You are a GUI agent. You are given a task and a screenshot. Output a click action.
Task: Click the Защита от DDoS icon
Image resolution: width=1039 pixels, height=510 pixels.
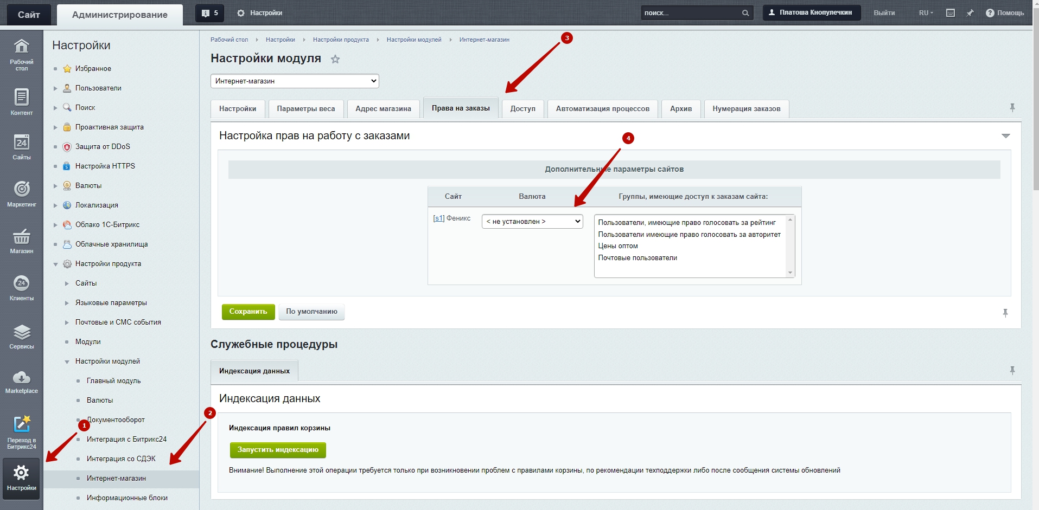click(x=67, y=146)
